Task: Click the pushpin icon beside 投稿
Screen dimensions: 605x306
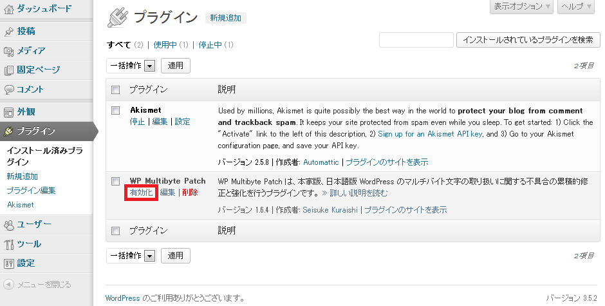Action: pos(8,32)
